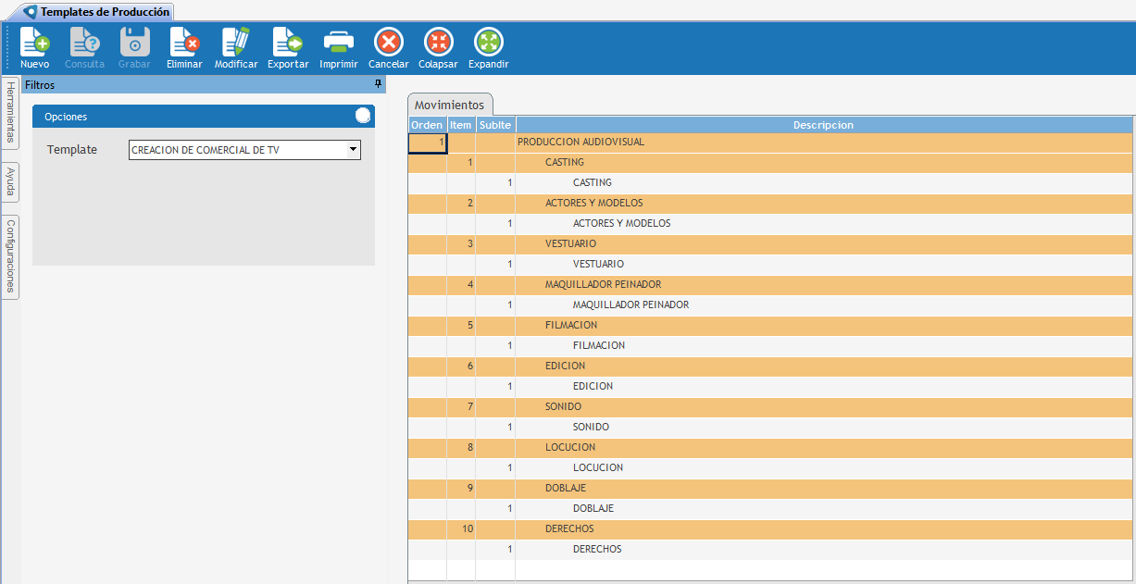Click the Orden column header
Screen dimensions: 1136x584
pyautogui.click(x=427, y=125)
